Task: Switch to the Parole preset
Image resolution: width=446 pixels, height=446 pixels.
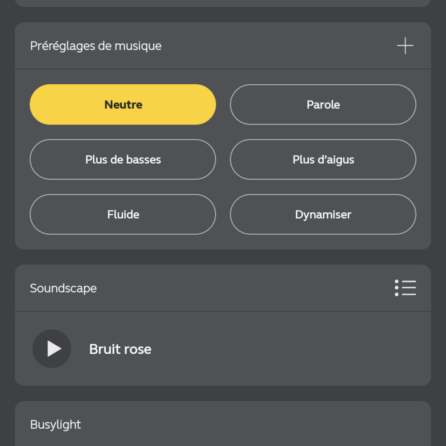Action: pyautogui.click(x=323, y=104)
